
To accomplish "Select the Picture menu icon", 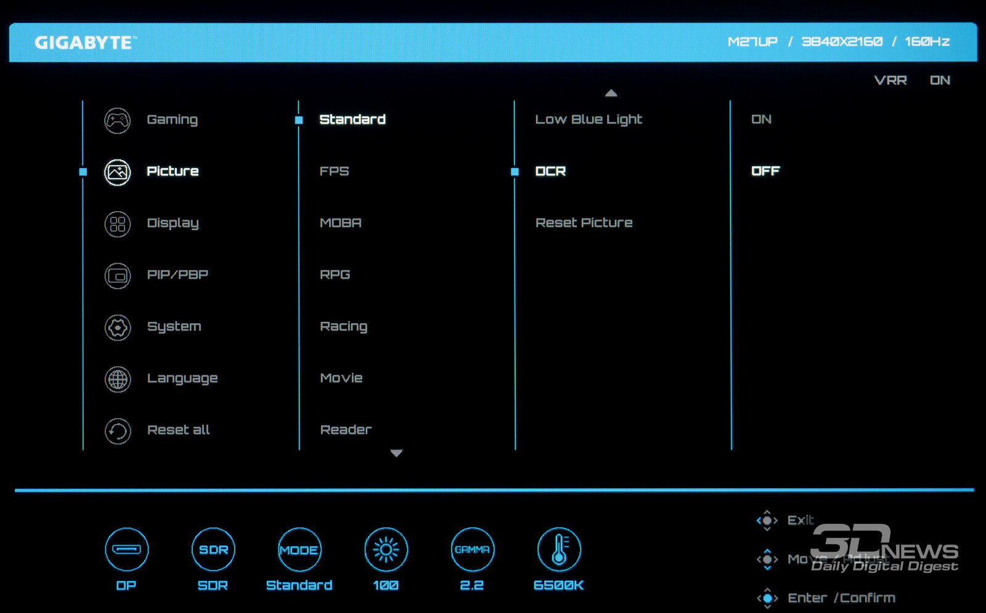I will point(117,172).
